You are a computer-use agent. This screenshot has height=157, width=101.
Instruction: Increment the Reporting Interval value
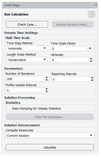(92, 78)
